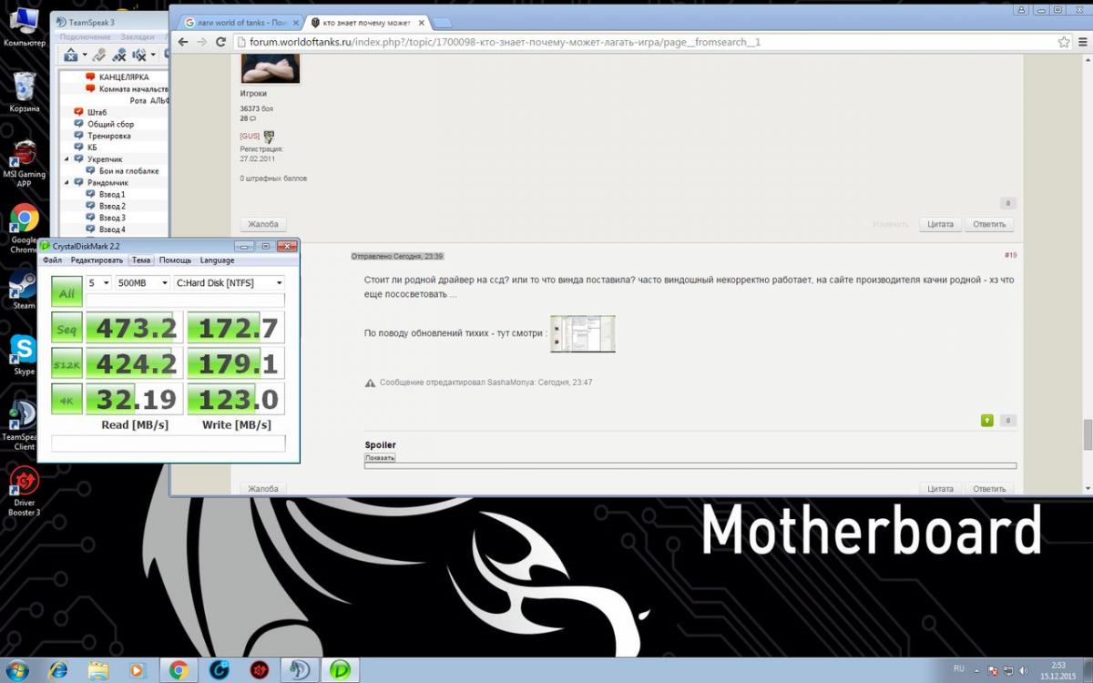1093x683 pixels.
Task: Click Seq read result 473.2
Action: pyautogui.click(x=134, y=327)
